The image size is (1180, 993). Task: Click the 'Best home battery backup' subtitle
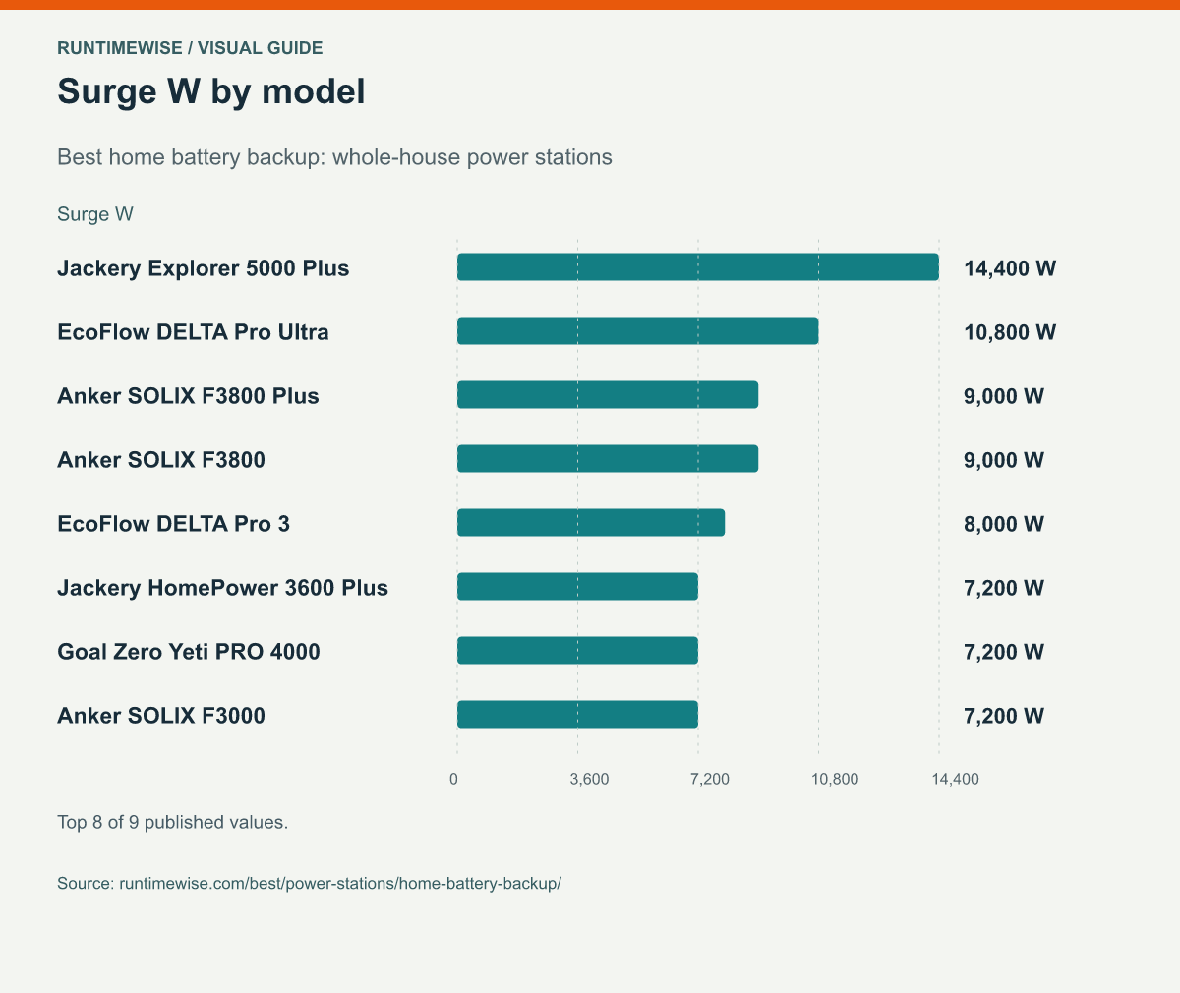(x=334, y=157)
